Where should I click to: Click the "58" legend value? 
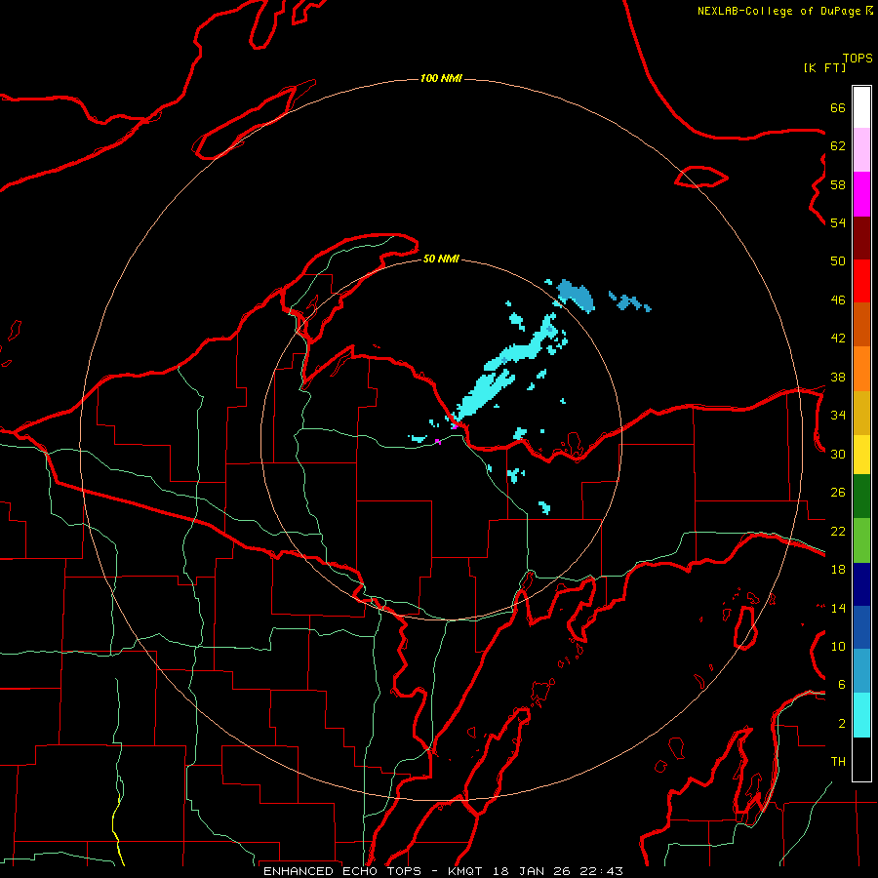point(838,184)
